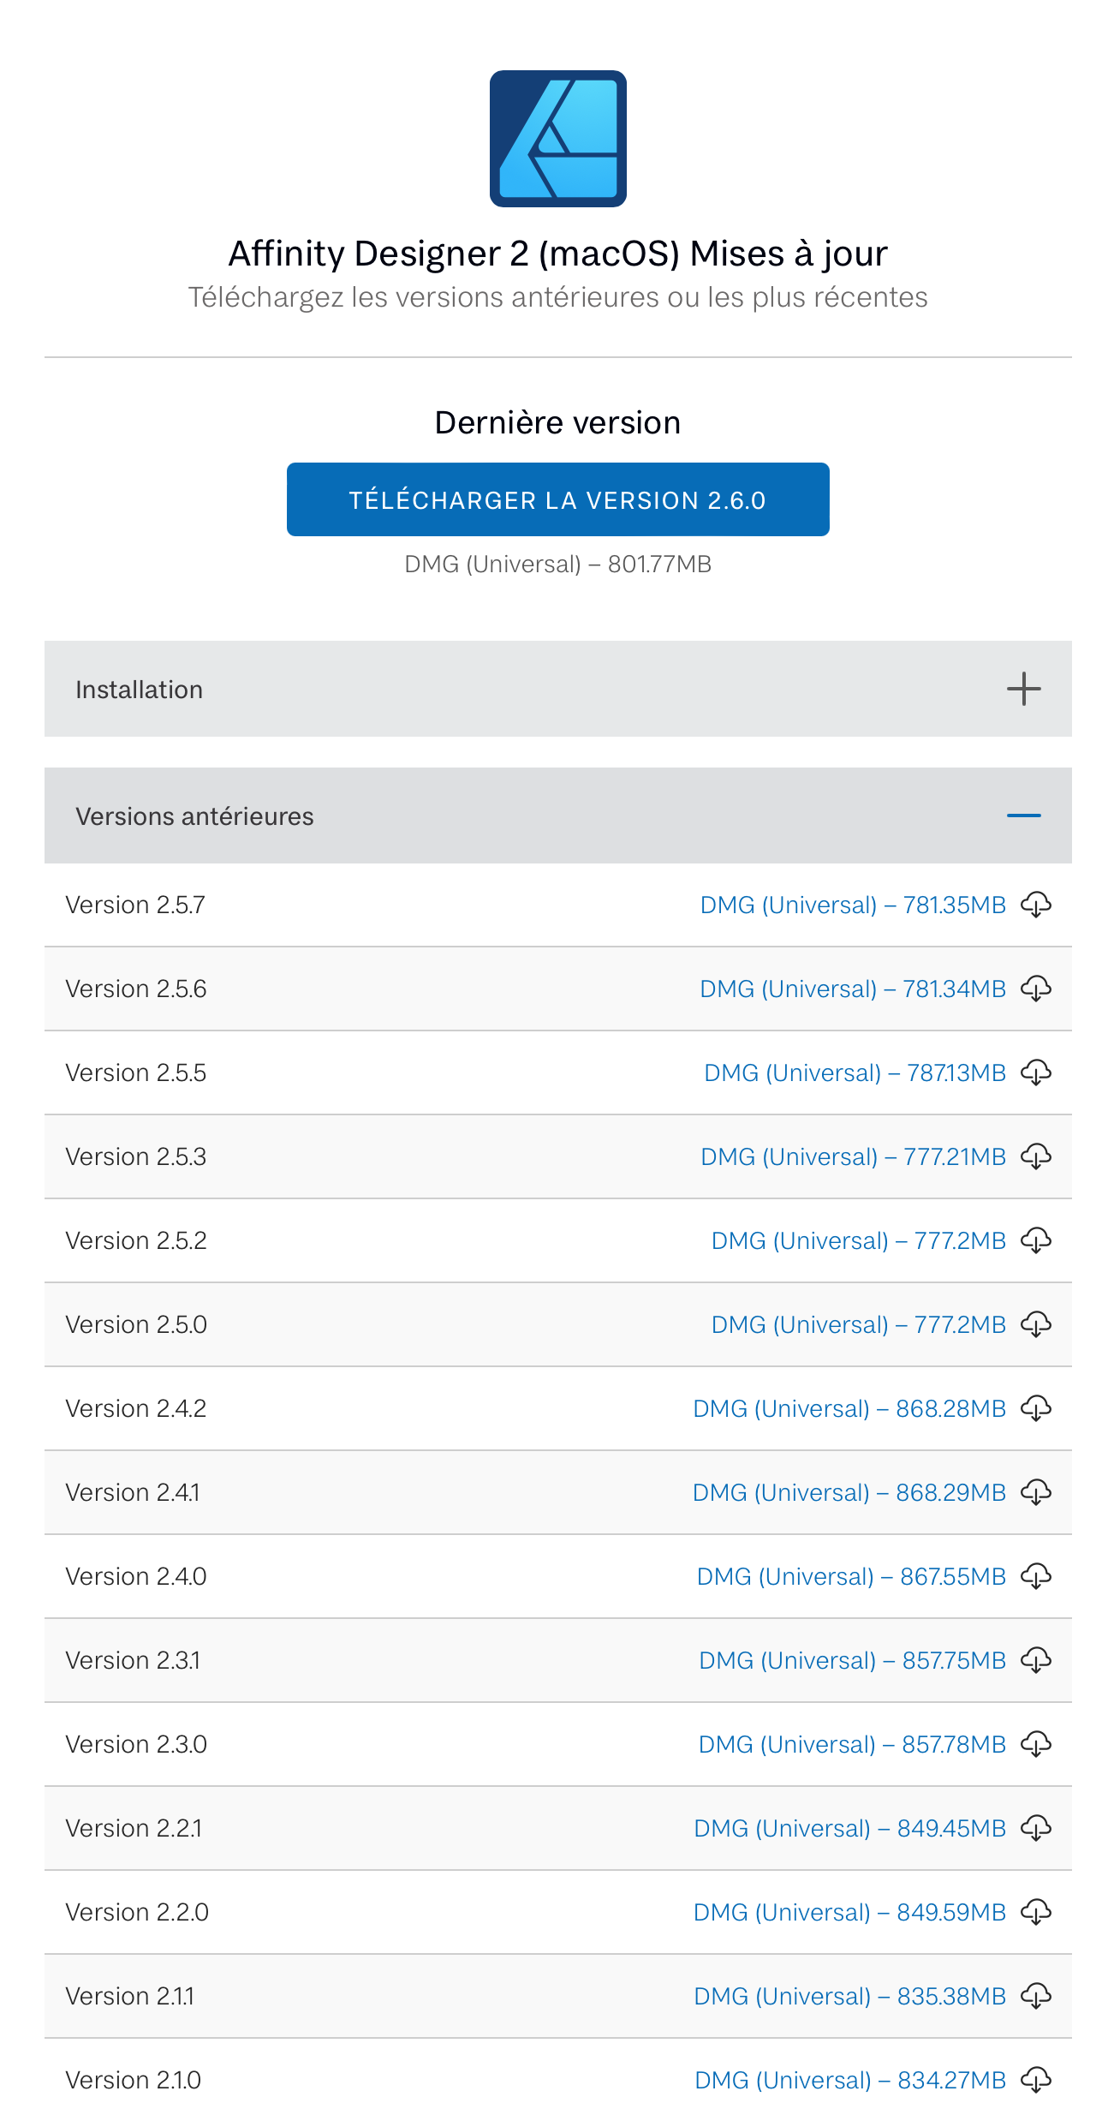
Task: Download the DMG (Universal) – 868.29MB file
Action: (849, 1492)
